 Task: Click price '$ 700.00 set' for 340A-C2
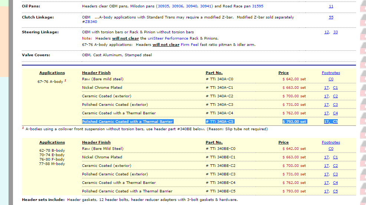click(x=294, y=96)
